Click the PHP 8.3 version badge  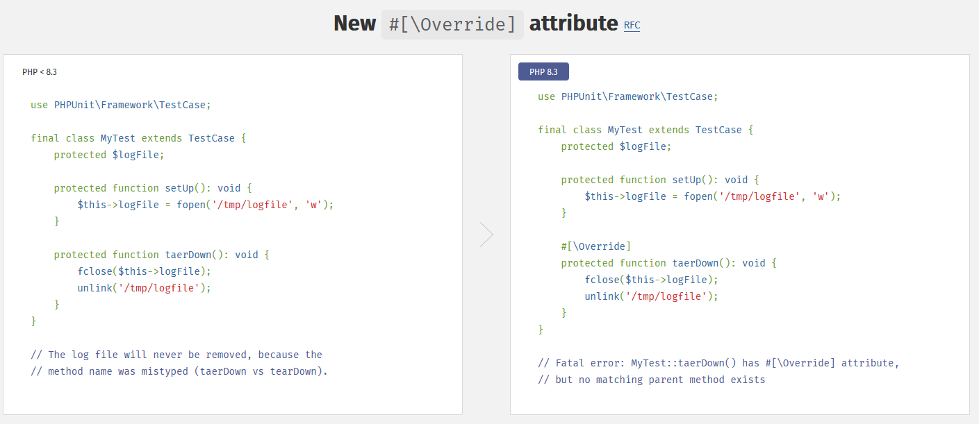point(543,71)
